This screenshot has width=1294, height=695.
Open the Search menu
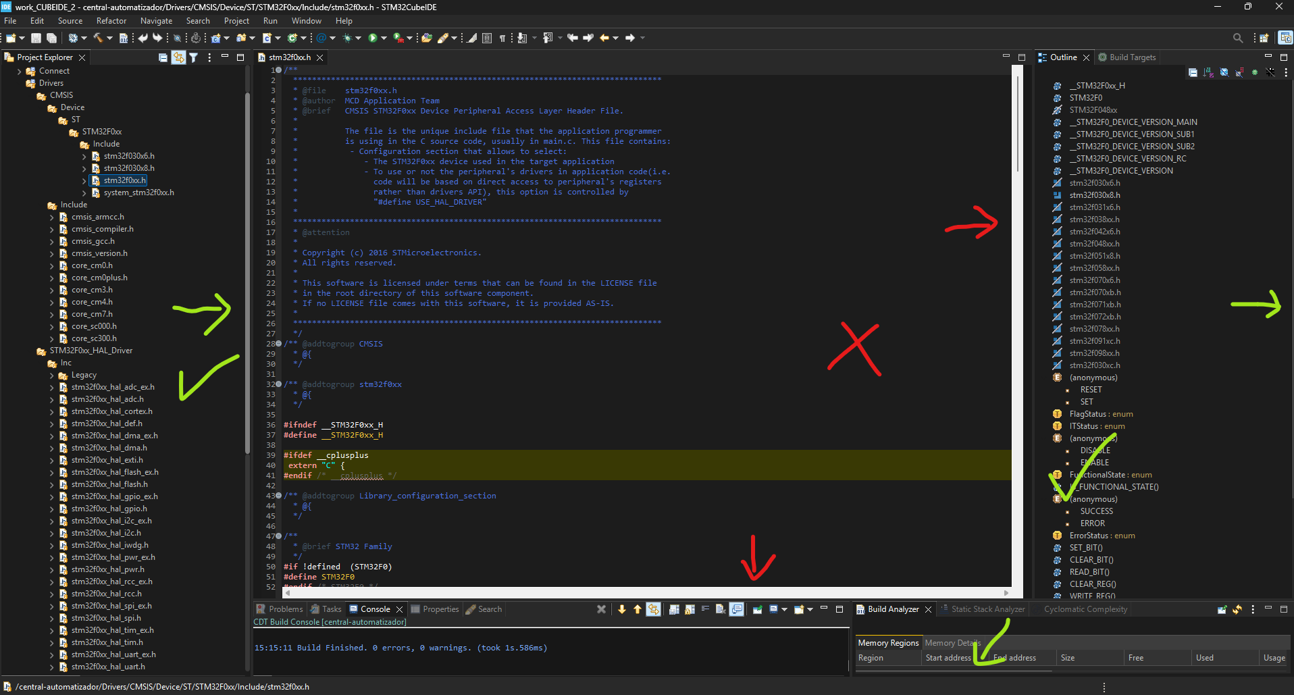pyautogui.click(x=198, y=21)
